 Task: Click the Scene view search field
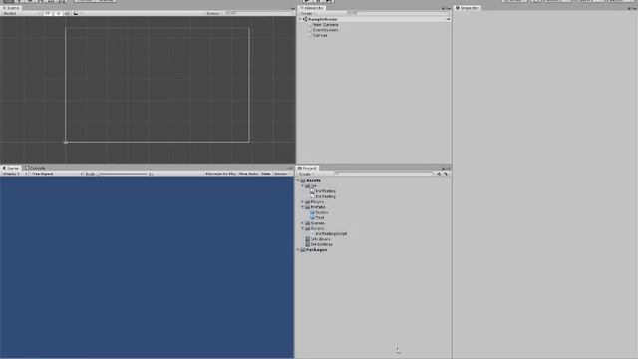259,13
